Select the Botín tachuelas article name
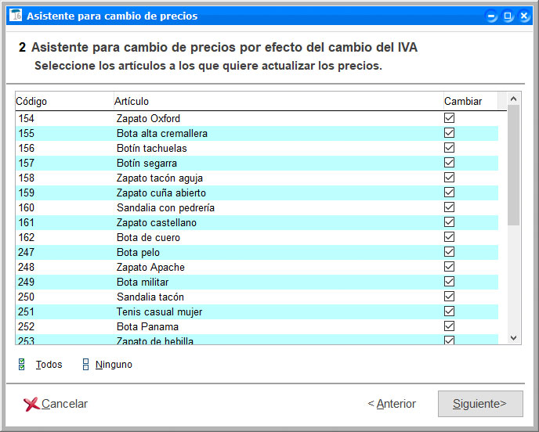 point(152,149)
